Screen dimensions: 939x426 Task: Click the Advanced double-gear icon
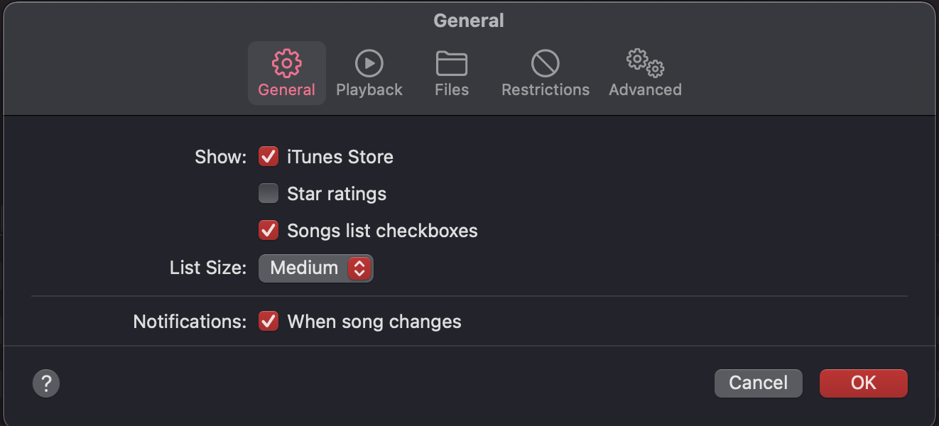[x=645, y=63]
